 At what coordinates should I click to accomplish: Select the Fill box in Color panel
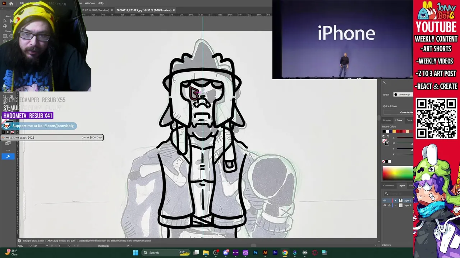[x=384, y=141]
